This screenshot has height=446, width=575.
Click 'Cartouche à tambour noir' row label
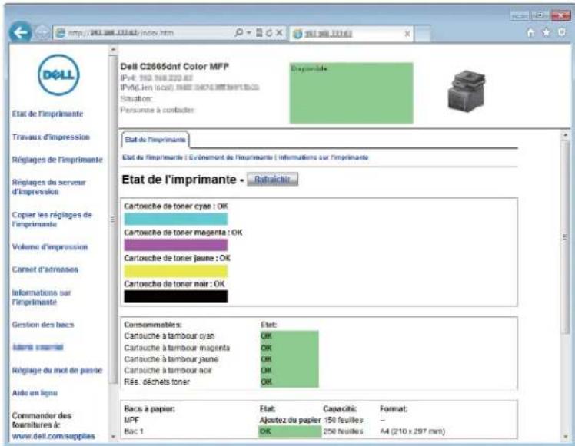(168, 371)
